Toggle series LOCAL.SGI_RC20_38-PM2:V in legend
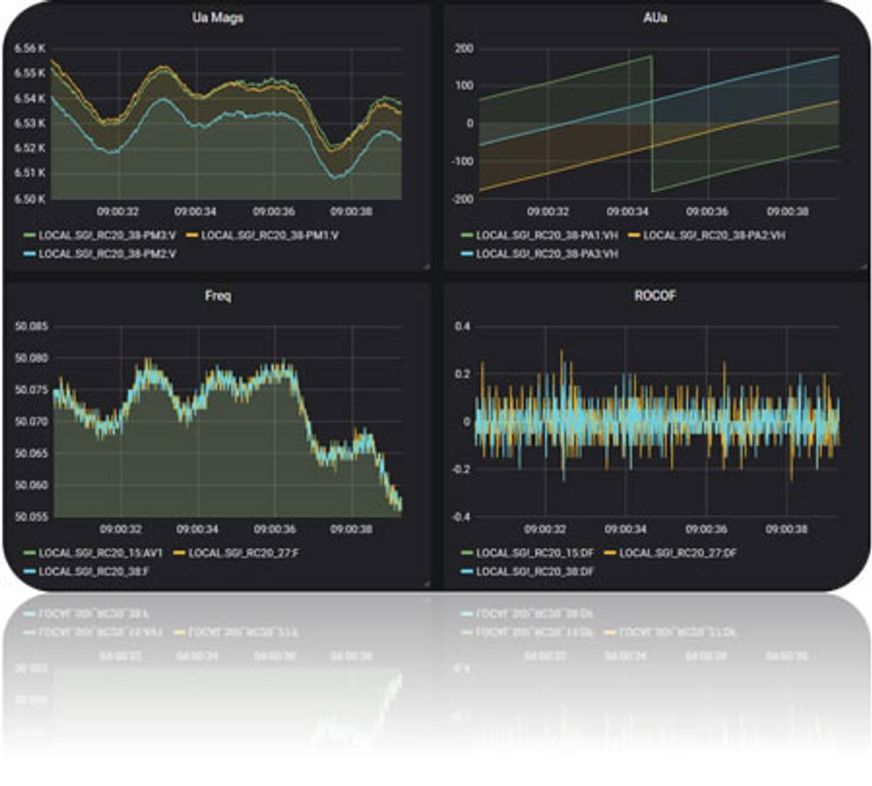 pyautogui.click(x=106, y=254)
